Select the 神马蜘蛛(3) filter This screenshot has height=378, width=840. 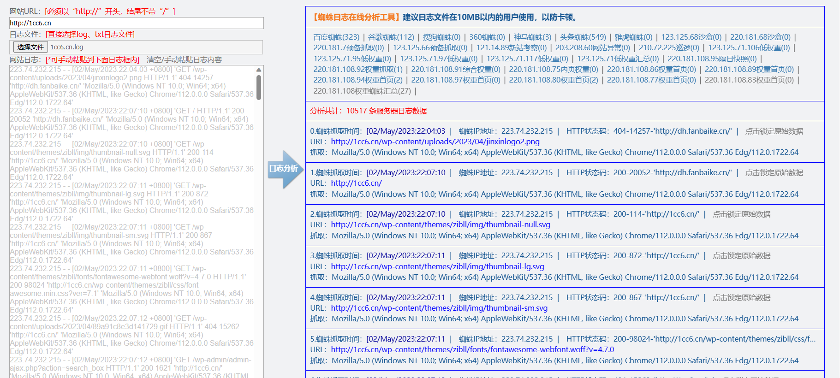click(x=532, y=37)
